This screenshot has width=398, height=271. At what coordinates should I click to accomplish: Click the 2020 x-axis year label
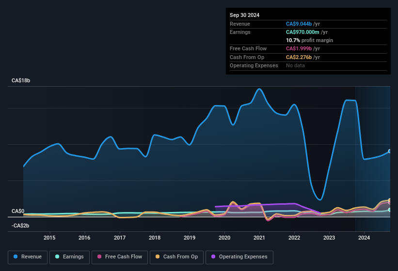(224, 238)
